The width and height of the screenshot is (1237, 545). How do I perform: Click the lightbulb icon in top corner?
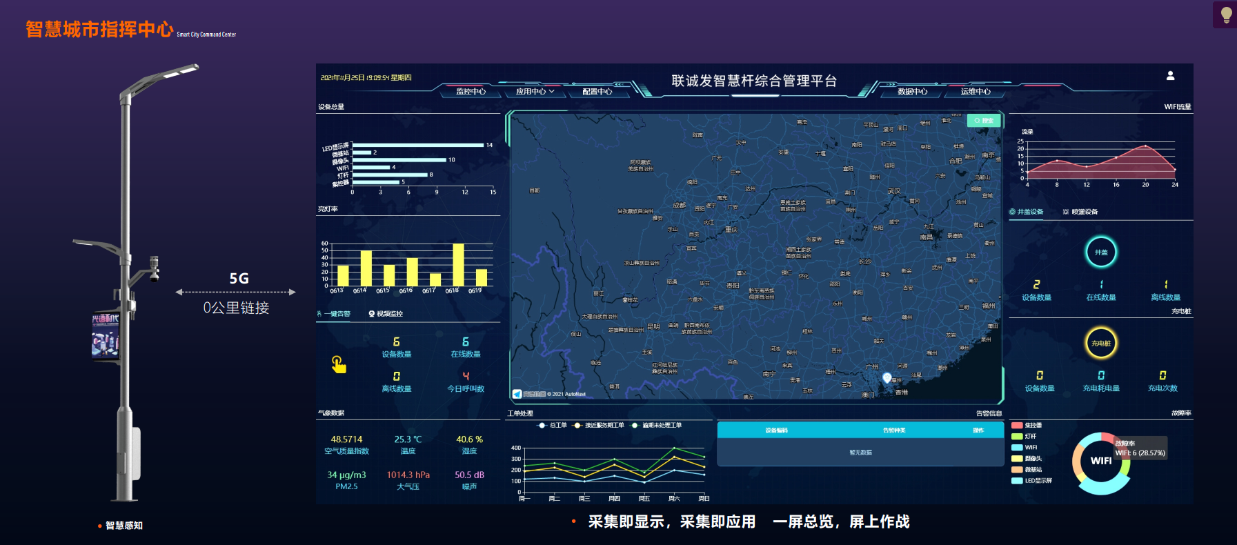pos(1226,14)
